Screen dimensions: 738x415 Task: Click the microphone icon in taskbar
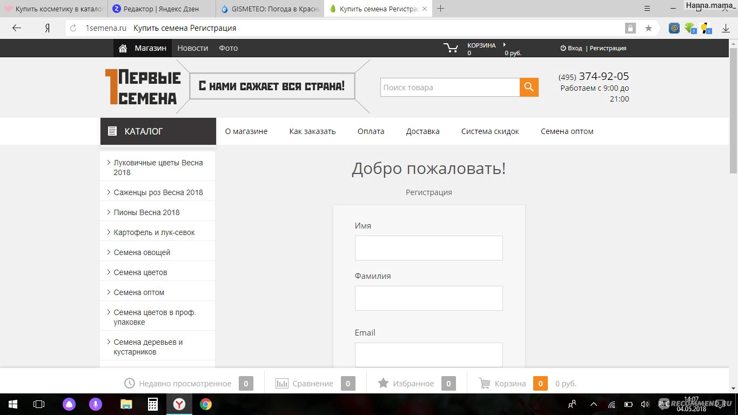click(96, 404)
